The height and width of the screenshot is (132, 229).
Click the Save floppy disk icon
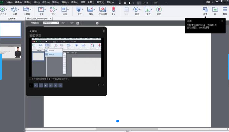point(126,9)
